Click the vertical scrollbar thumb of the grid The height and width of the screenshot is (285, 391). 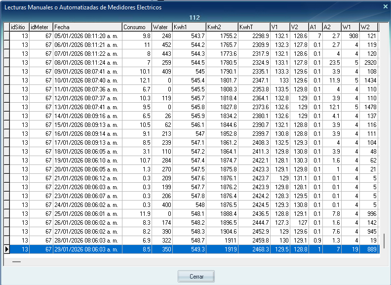(x=384, y=241)
